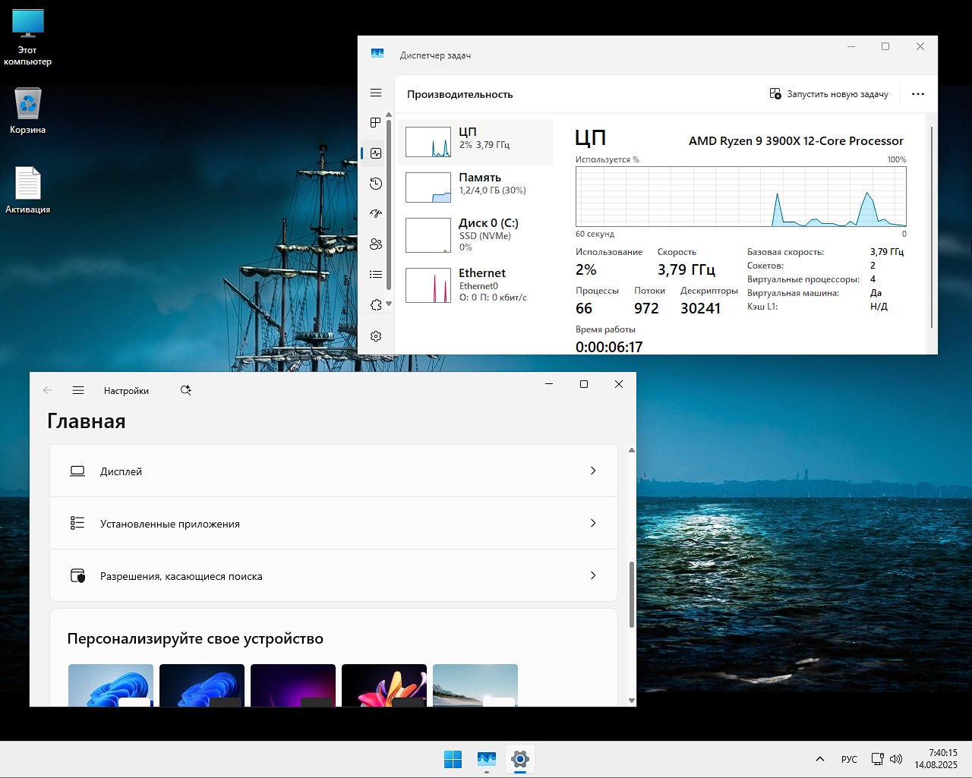Open Services view in Task Manager
972x778 pixels.
[376, 304]
